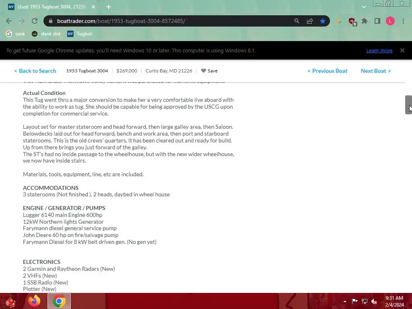Open the profile avatar labeled L
Screen dimensions: 412x309
pyautogui.click(x=390, y=21)
